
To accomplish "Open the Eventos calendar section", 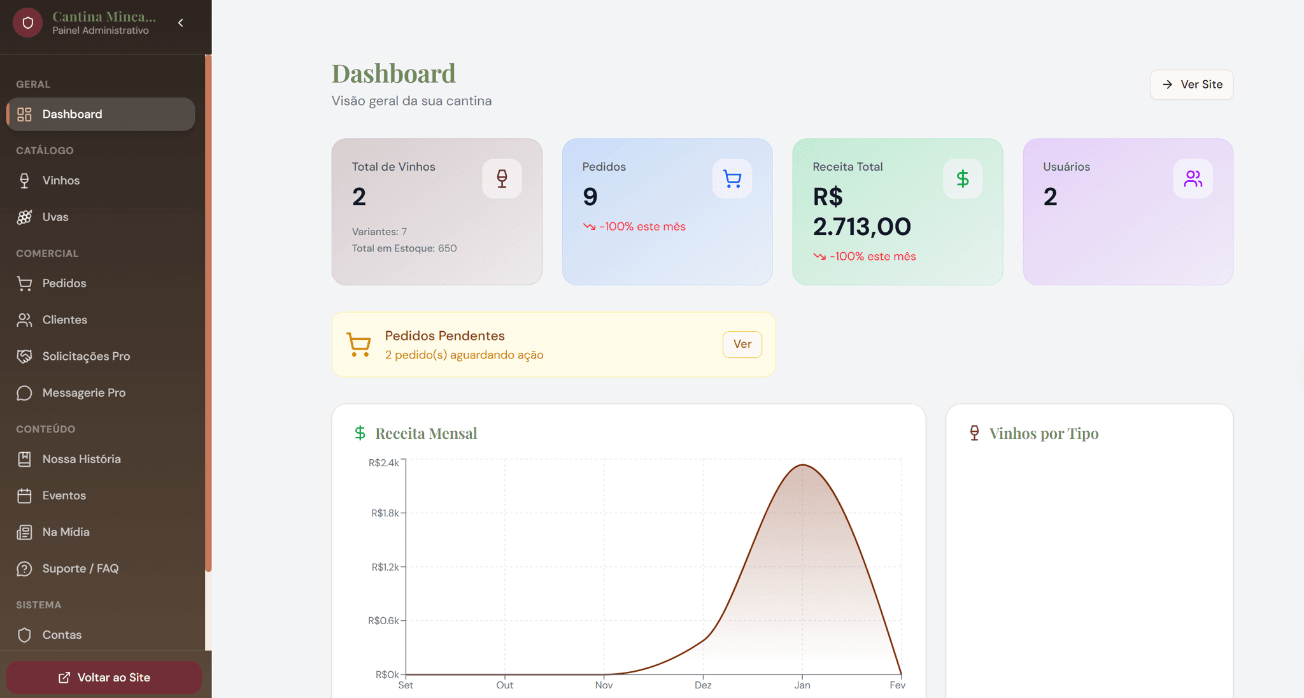I will [64, 495].
